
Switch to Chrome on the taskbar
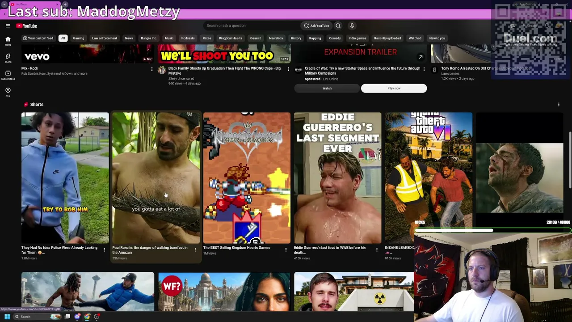[x=87, y=317]
